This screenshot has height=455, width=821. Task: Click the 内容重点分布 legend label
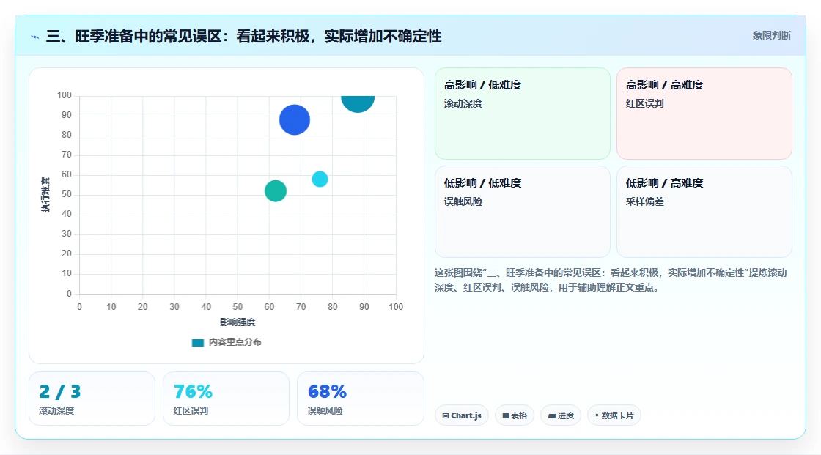(235, 342)
